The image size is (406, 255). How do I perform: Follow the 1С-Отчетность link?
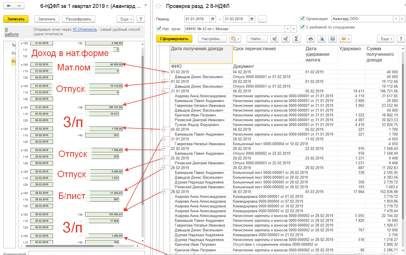coord(85,29)
